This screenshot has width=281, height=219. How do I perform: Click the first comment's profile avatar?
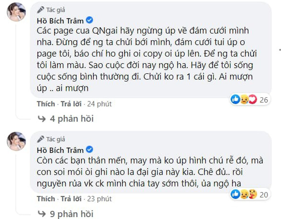(16, 14)
